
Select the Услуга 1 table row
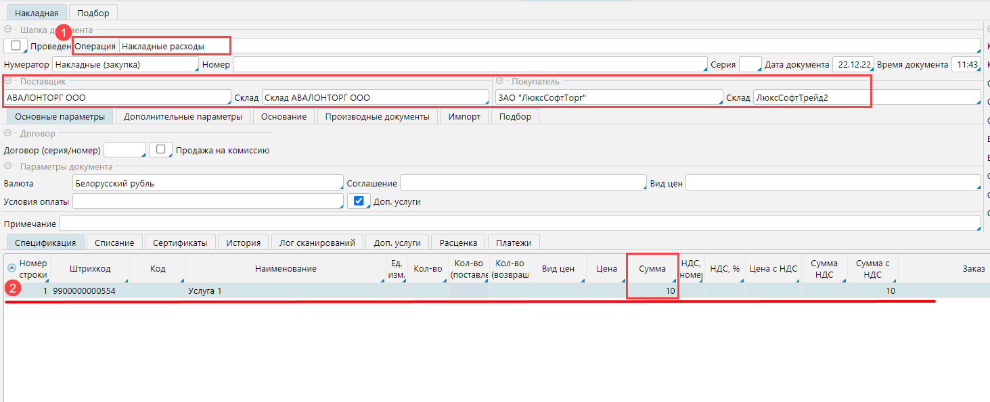(x=284, y=291)
